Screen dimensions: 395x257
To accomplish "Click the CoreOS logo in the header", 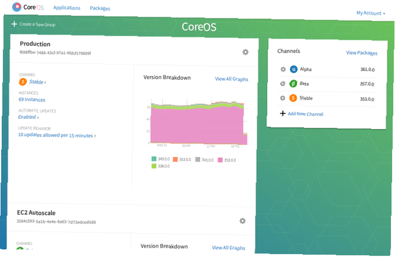I will point(28,7).
